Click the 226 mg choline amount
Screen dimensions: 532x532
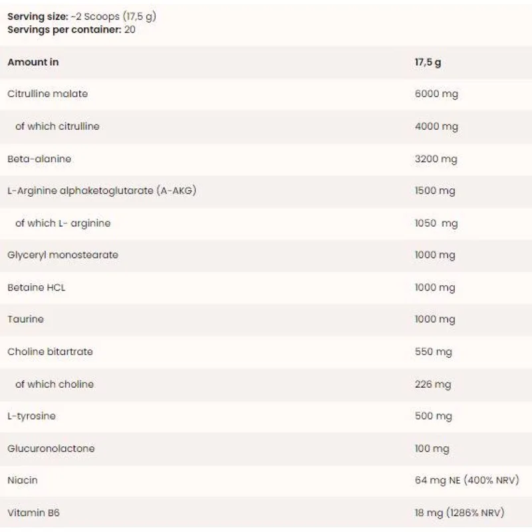(x=433, y=384)
